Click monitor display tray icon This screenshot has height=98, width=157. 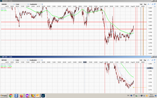(x=142, y=96)
